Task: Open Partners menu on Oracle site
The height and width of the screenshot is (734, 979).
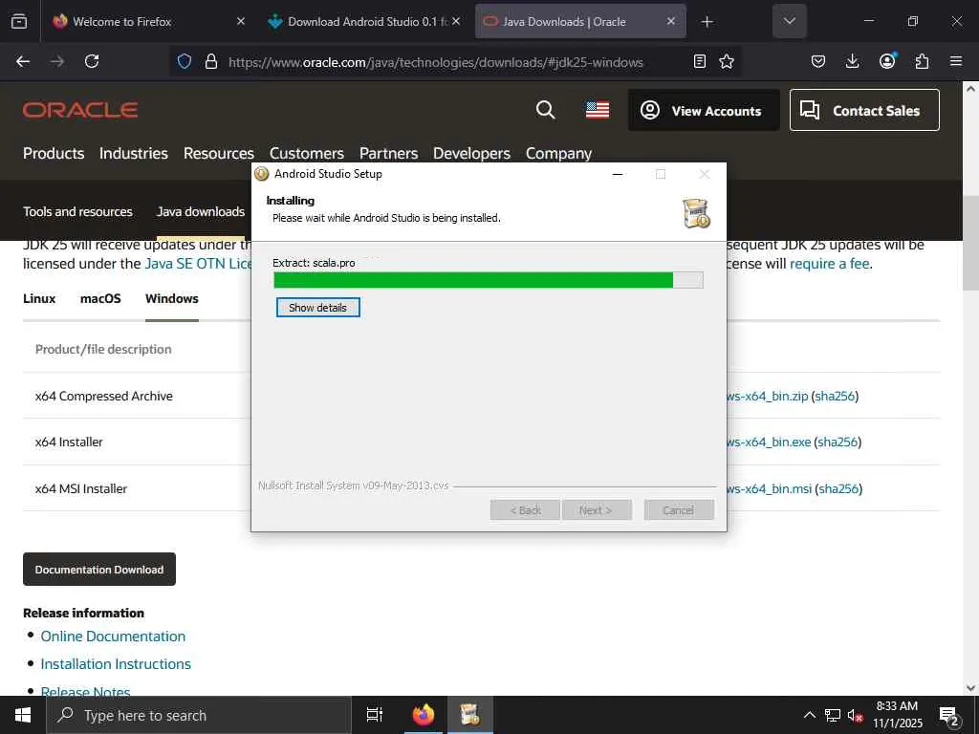Action: (388, 153)
